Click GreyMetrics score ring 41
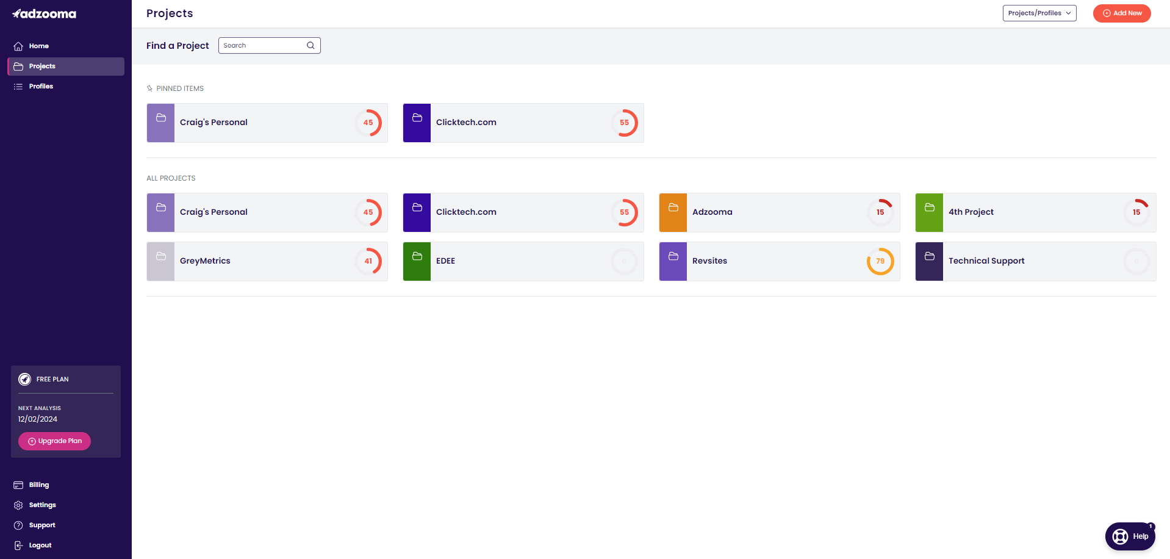Viewport: 1170px width, 559px height. click(368, 261)
